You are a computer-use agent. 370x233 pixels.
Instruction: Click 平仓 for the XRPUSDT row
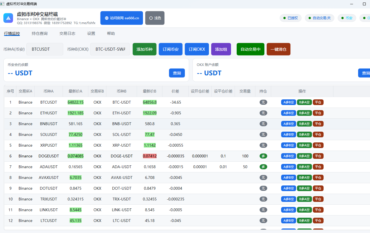click(x=318, y=145)
